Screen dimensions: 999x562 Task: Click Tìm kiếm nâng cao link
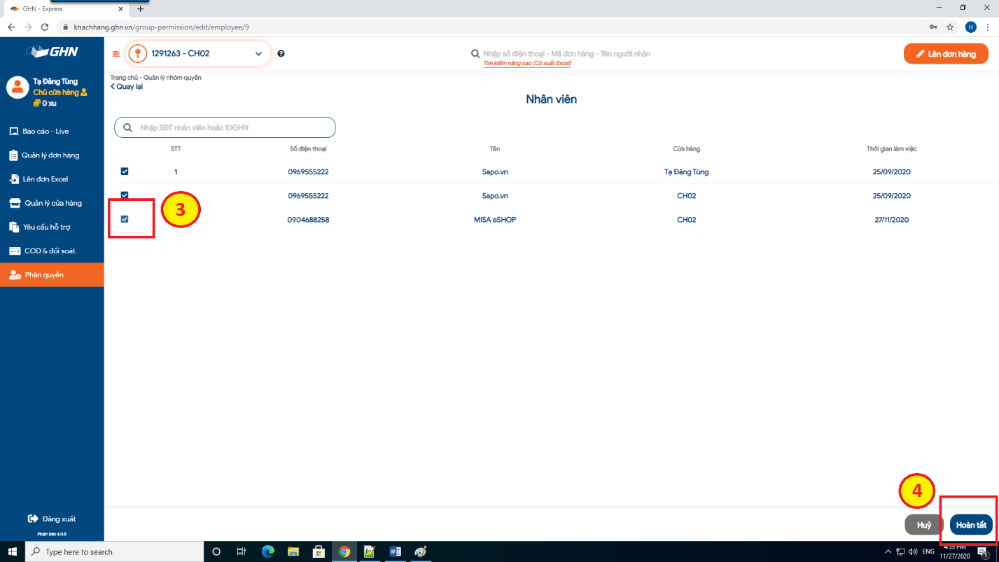pos(527,63)
